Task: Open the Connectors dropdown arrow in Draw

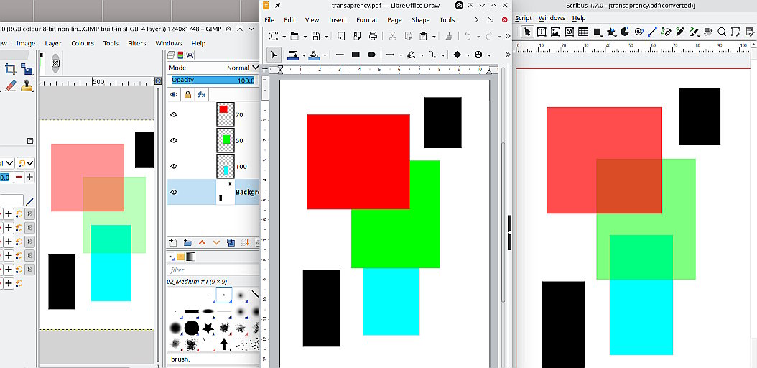Action: point(443,55)
